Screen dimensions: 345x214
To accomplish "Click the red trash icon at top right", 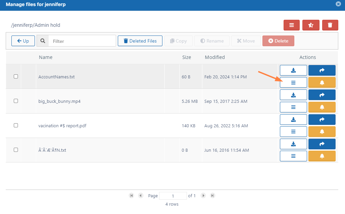I will click(x=330, y=25).
